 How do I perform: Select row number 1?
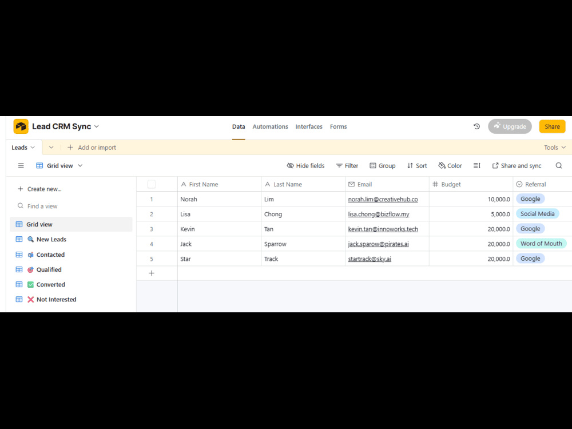coord(152,199)
